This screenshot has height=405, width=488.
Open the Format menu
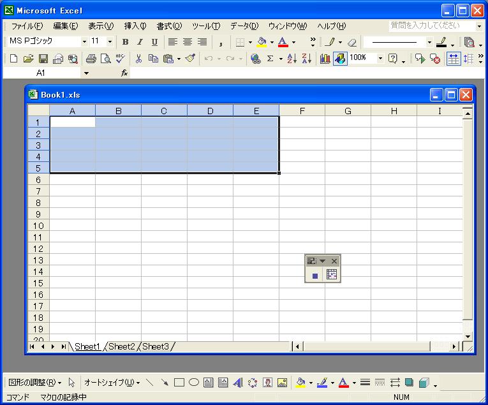(x=169, y=26)
